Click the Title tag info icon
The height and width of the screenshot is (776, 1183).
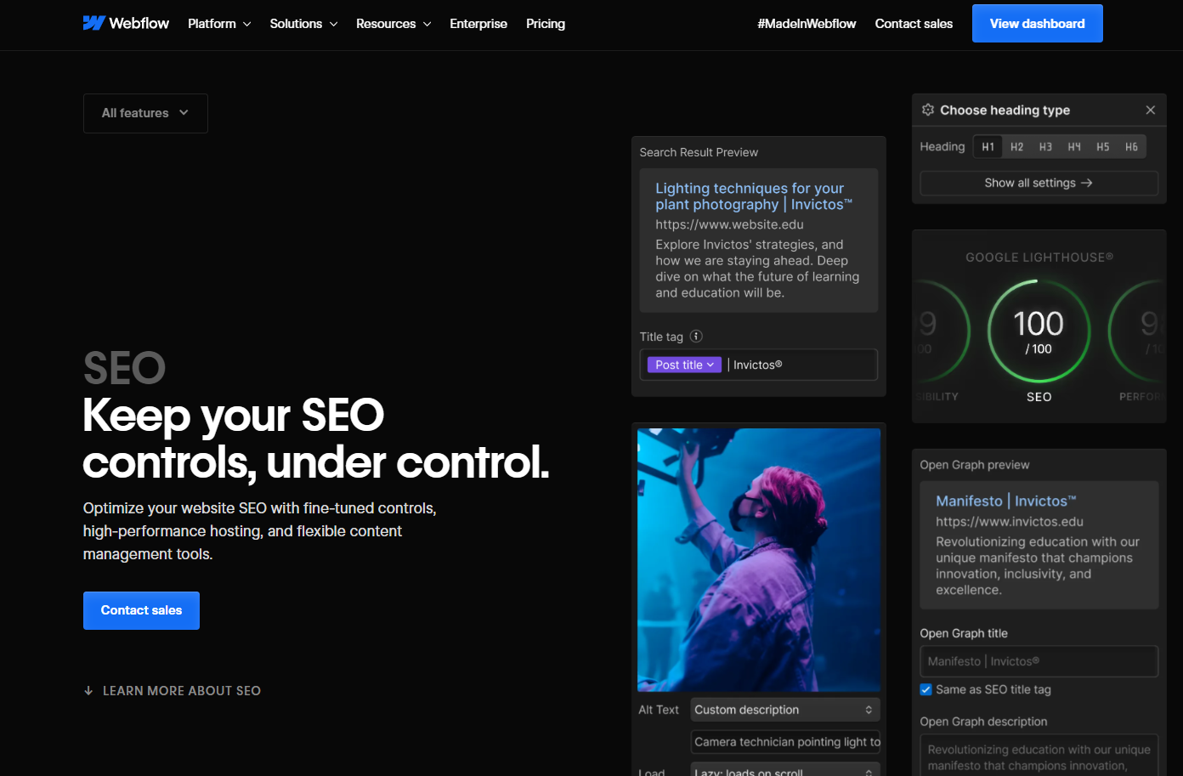coord(696,337)
